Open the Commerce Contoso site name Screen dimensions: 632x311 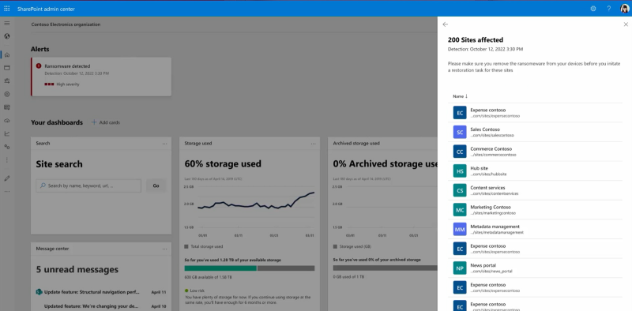(491, 149)
